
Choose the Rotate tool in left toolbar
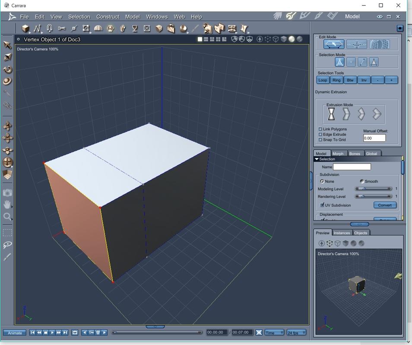point(7,69)
